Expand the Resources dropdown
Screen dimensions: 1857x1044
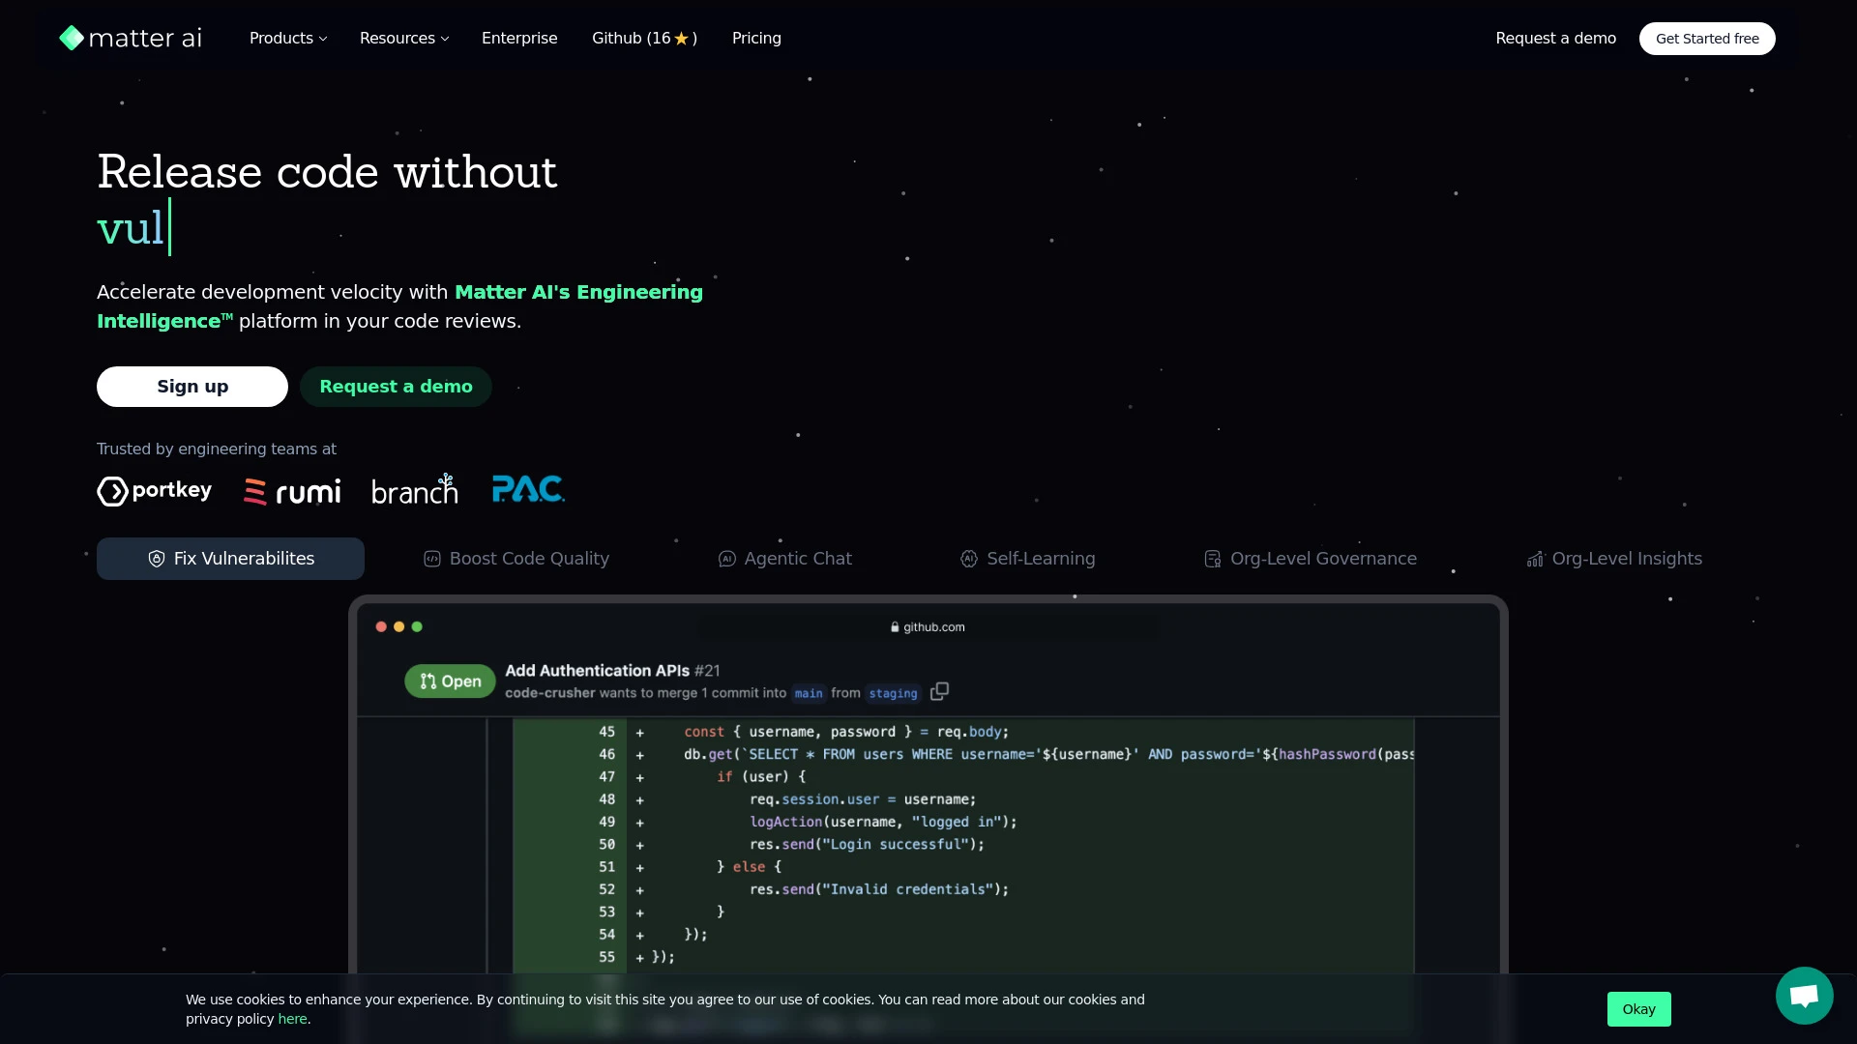(x=403, y=39)
